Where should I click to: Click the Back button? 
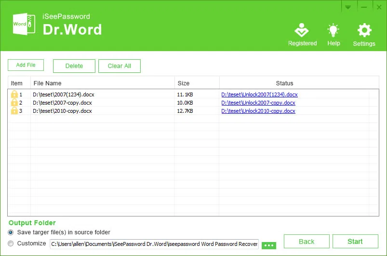click(307, 241)
